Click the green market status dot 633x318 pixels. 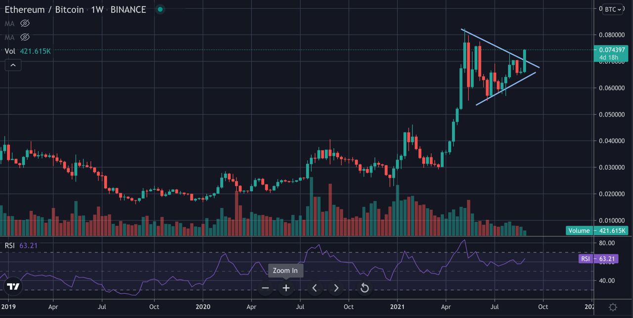pyautogui.click(x=160, y=9)
